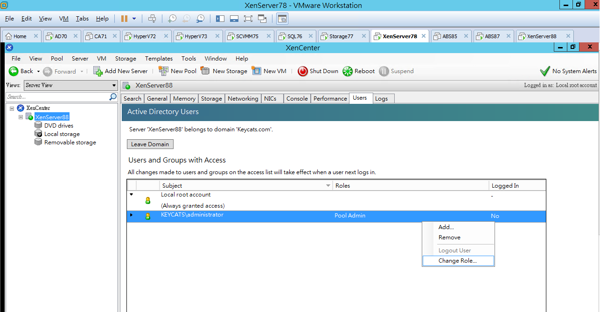Open the XenCenter Pool menu
This screenshot has height=312, width=600.
coord(57,59)
